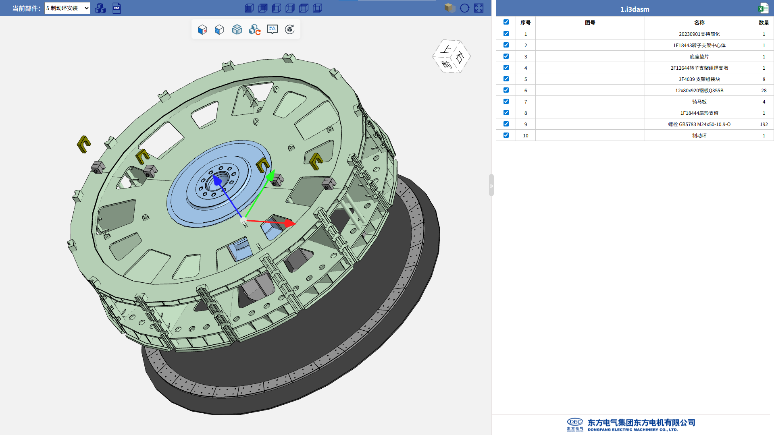Click the tan render style cube icon
The height and width of the screenshot is (435, 774).
coord(450,8)
